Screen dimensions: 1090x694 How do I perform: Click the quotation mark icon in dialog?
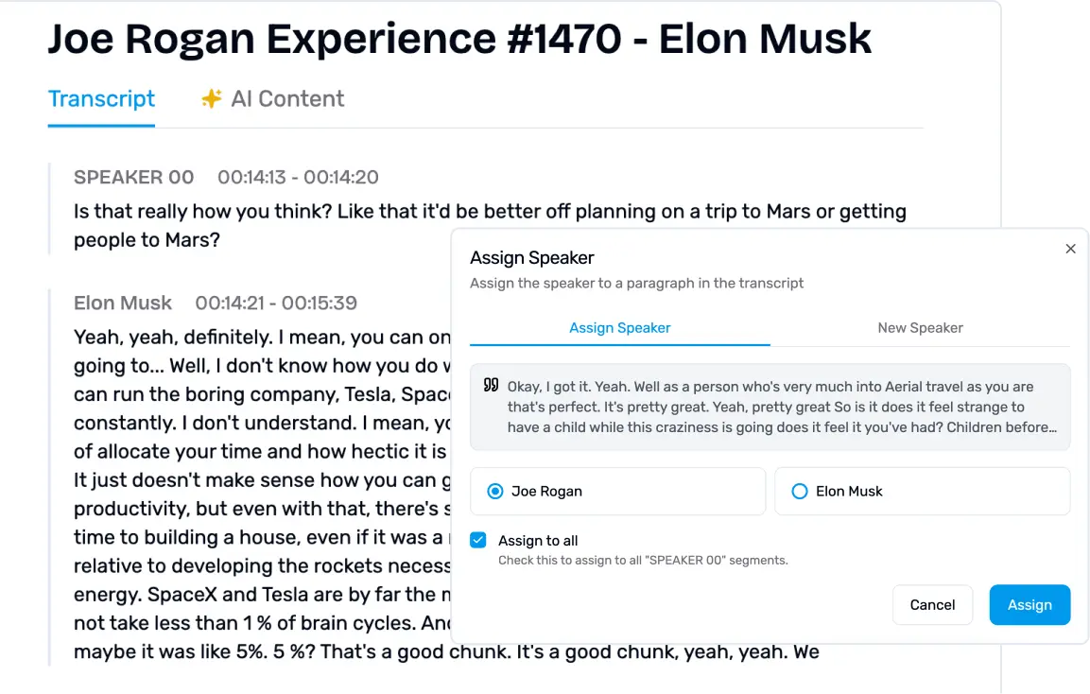[x=491, y=386]
